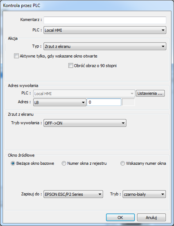Select Wskazany numer okna radio button
Screen dimensions: 174x226
pyautogui.click(x=122, y=163)
